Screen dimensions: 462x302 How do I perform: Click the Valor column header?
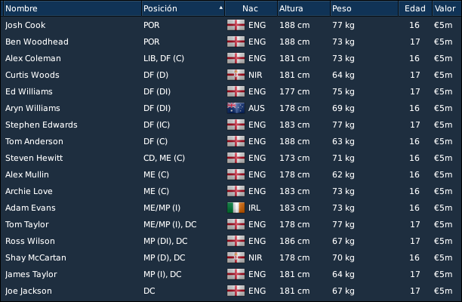pyautogui.click(x=446, y=8)
